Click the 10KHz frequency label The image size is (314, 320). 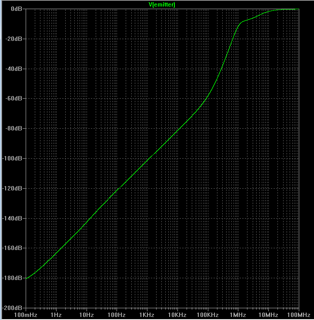coord(177,315)
